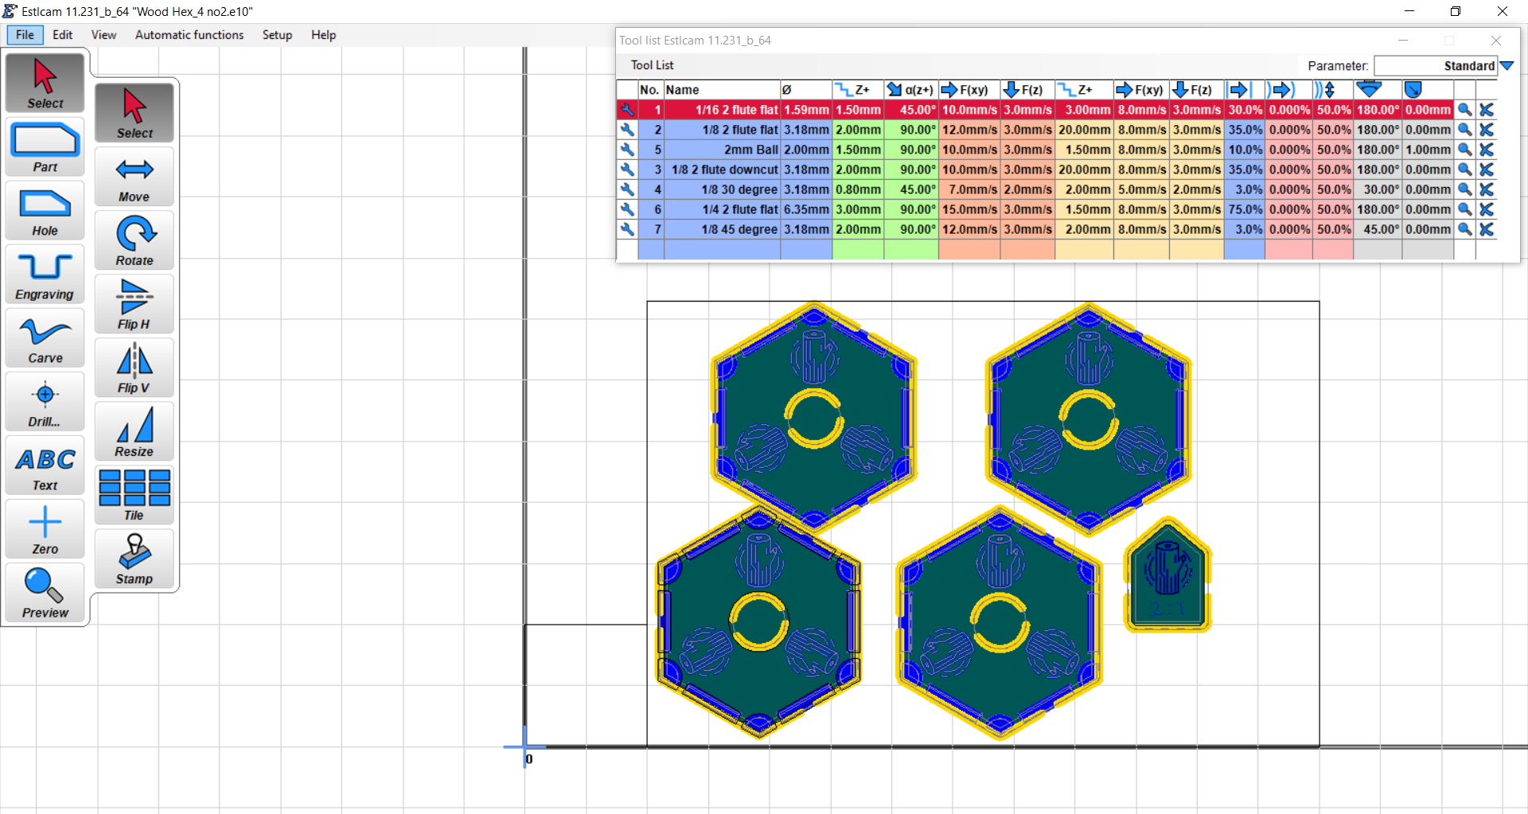
Task: Click the 75.0% stepover cell
Action: (1245, 209)
